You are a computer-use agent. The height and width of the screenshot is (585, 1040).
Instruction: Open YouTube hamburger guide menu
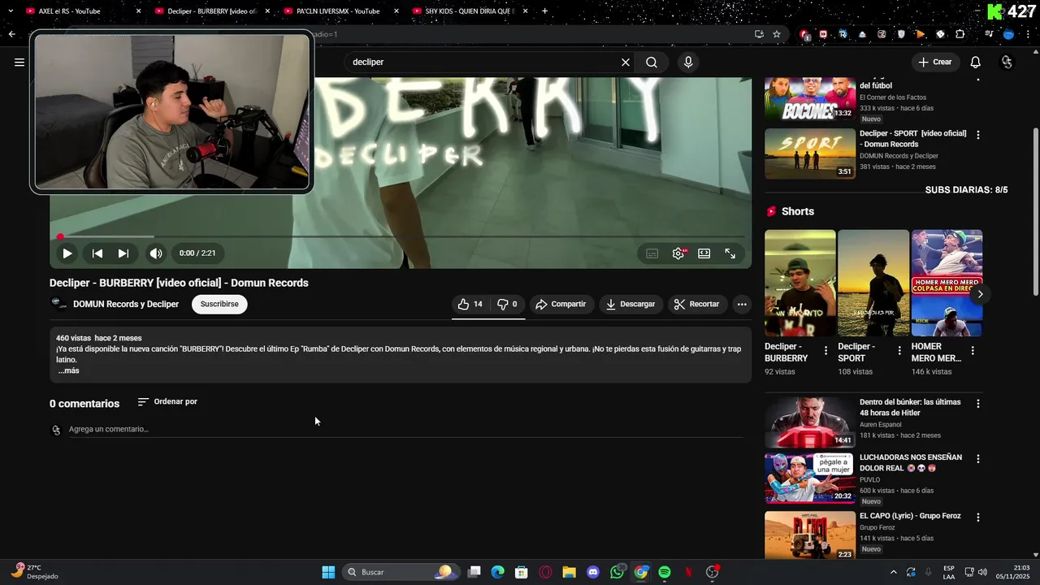(x=19, y=62)
